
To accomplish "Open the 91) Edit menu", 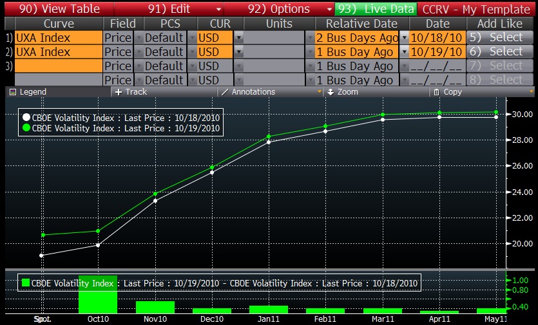I will pos(169,8).
